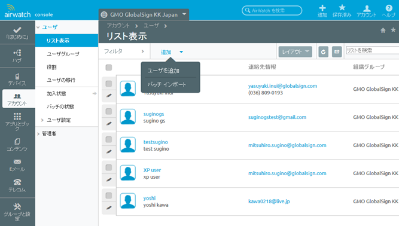Click the yoshi user avatar
399x226 pixels.
pyautogui.click(x=128, y=200)
